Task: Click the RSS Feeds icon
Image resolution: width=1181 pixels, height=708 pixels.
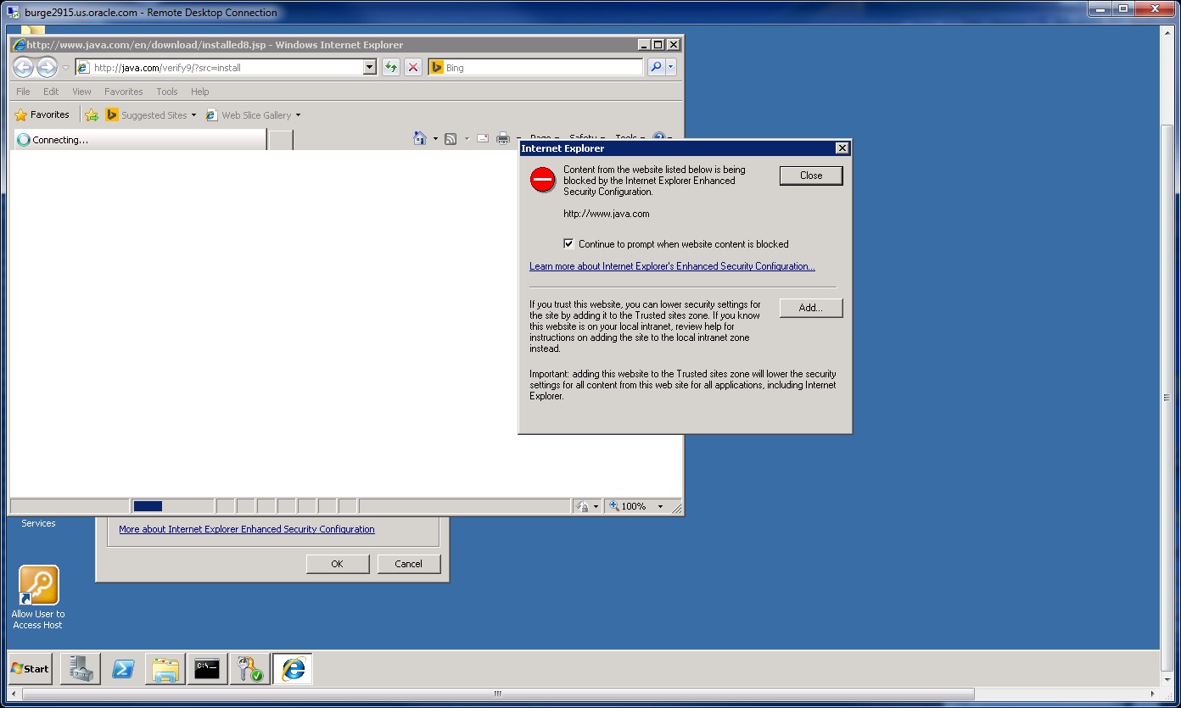Action: pyautogui.click(x=451, y=139)
